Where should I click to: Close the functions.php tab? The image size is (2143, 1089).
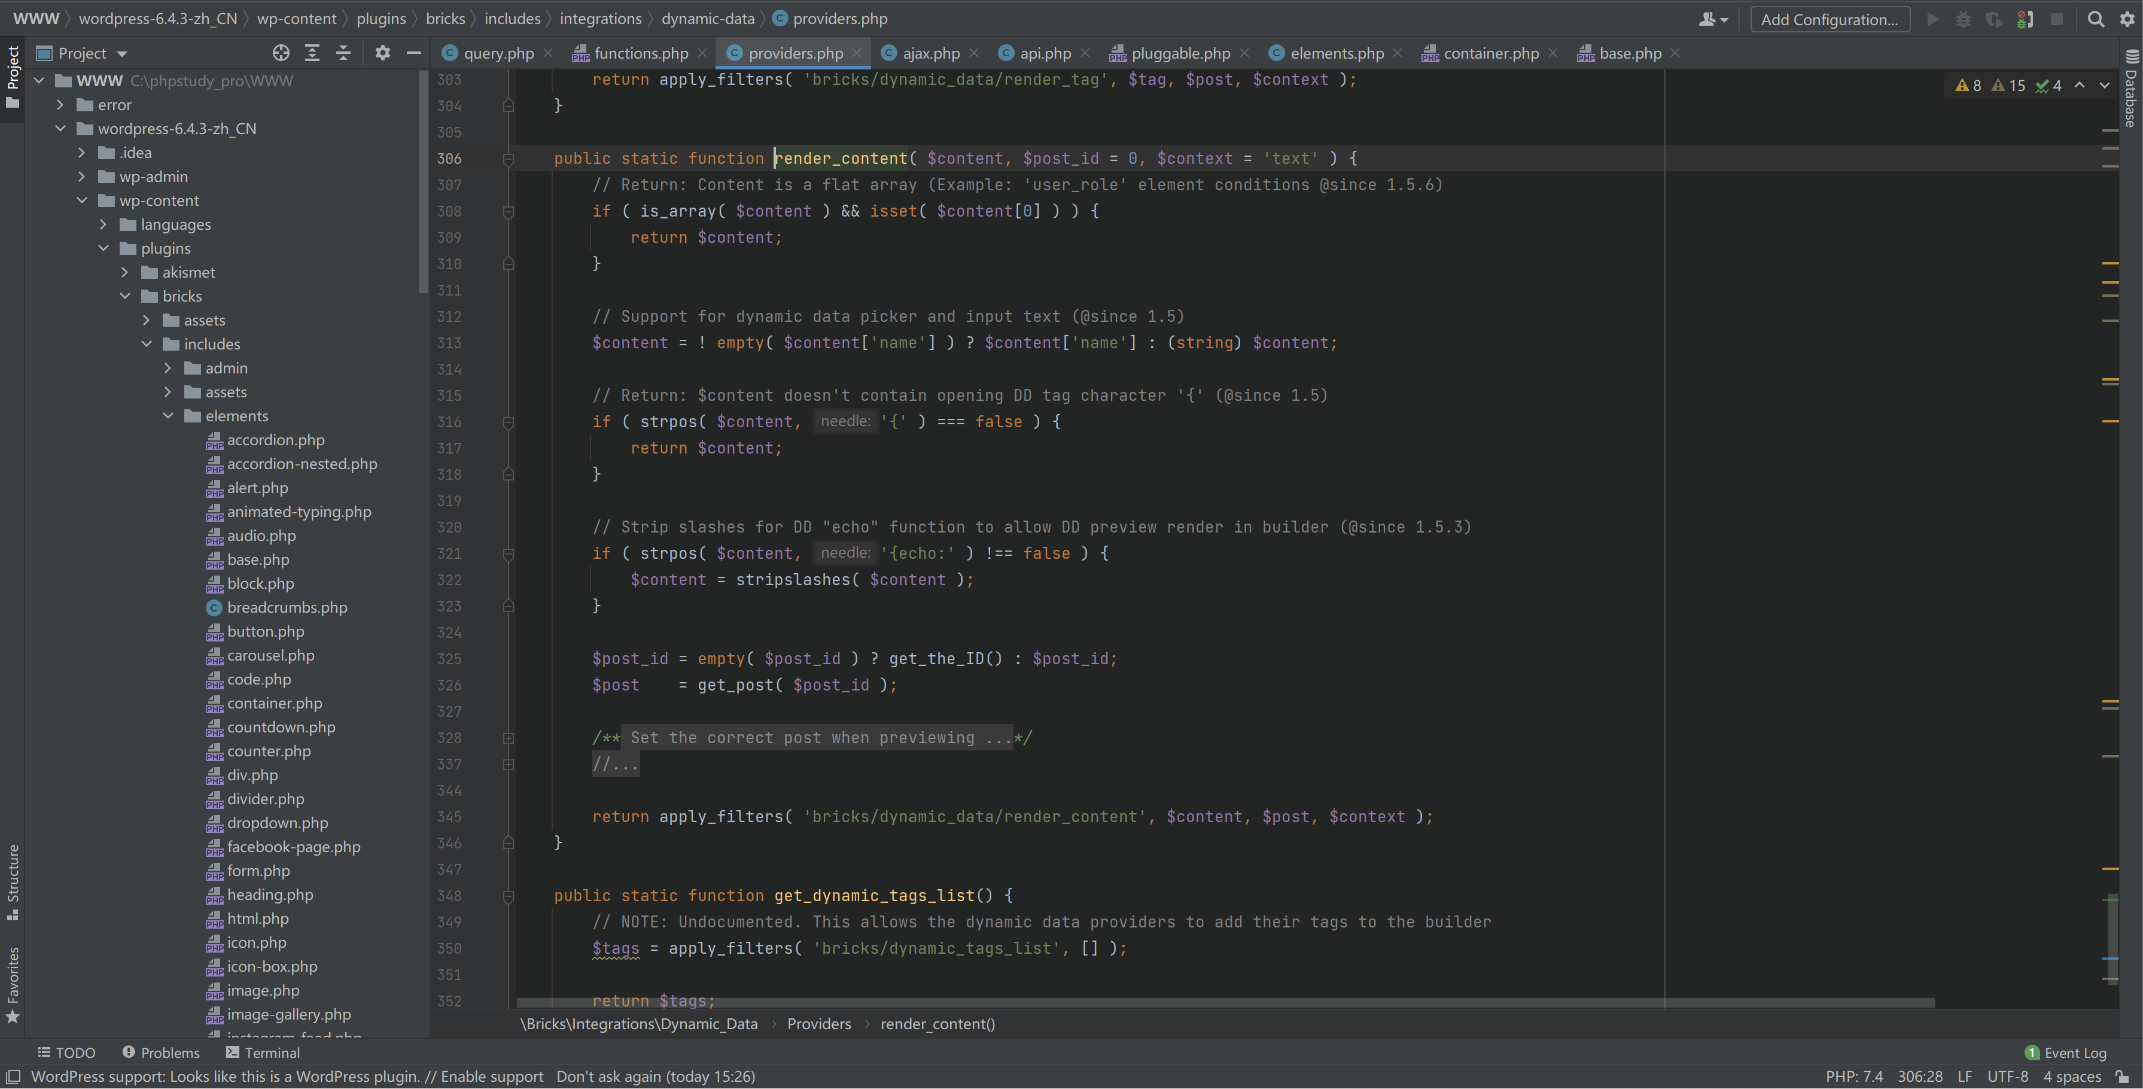tap(702, 53)
